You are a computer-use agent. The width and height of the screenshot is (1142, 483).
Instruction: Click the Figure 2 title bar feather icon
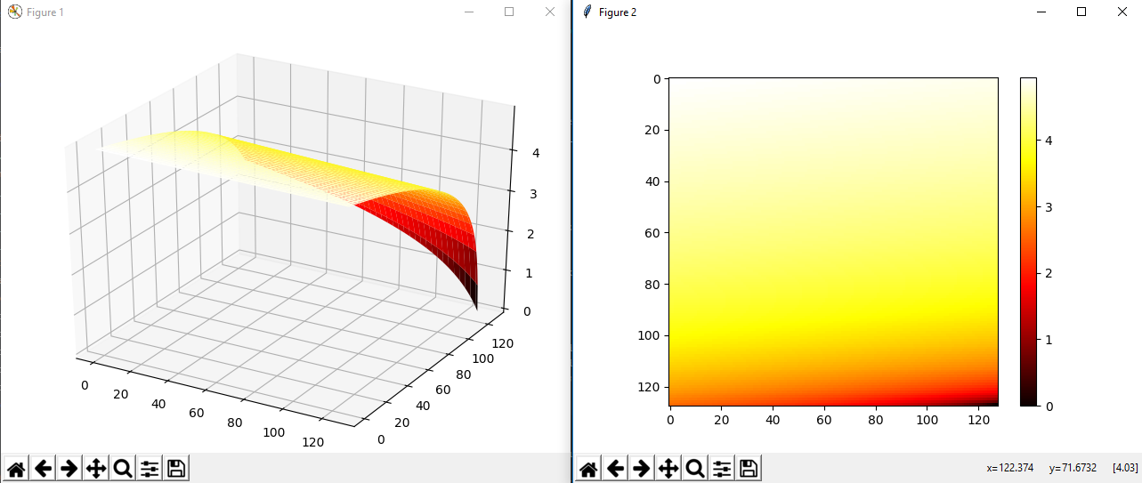(587, 12)
